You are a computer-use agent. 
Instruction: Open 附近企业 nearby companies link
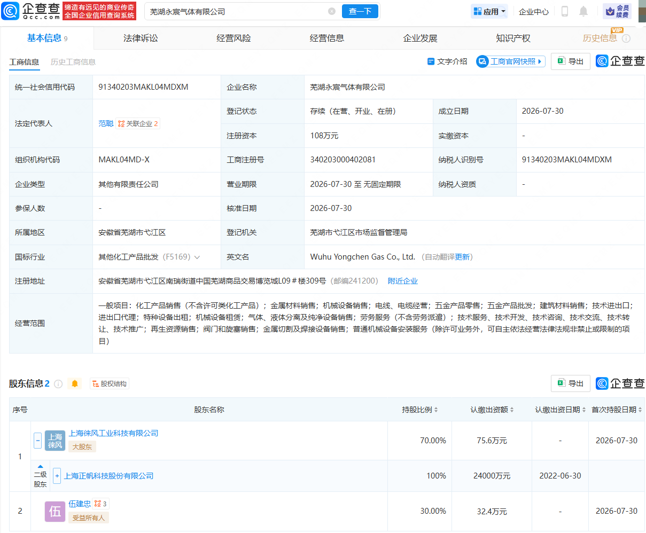[403, 281]
